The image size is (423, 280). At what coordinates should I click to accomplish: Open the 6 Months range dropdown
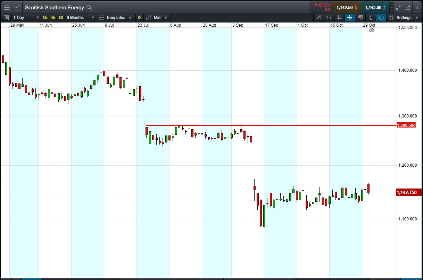click(80, 18)
